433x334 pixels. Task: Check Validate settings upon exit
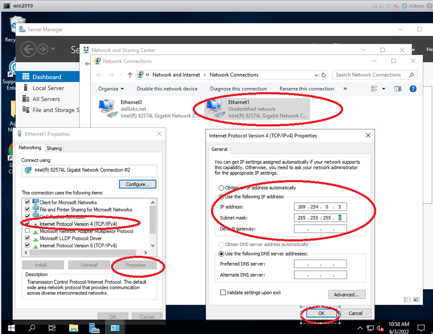click(223, 292)
